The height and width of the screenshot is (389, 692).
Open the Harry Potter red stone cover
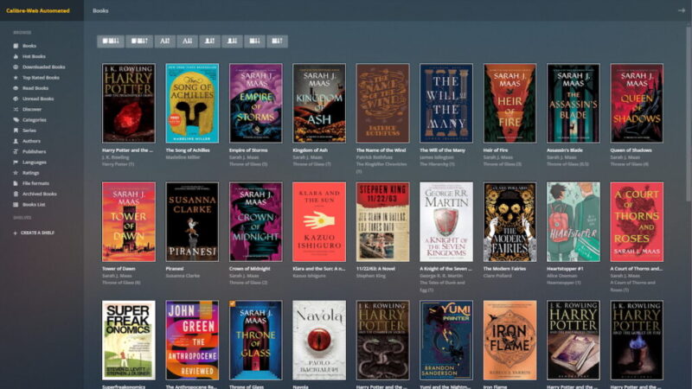tap(128, 103)
